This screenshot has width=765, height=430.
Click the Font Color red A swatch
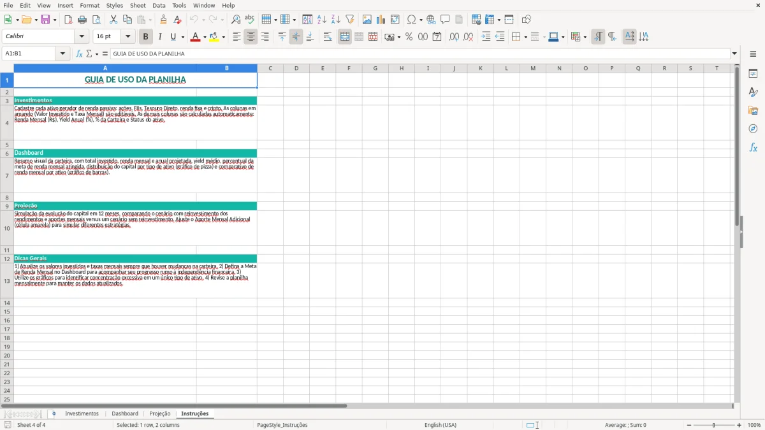195,37
